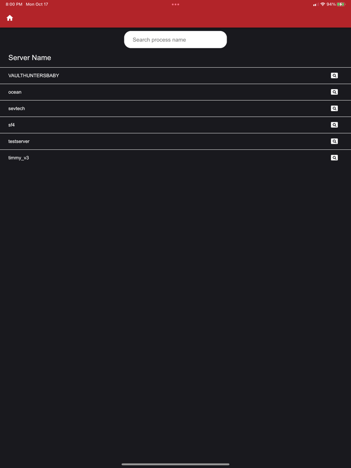Image resolution: width=351 pixels, height=468 pixels.
Task: Click the battery indicator in the status bar
Action: (x=342, y=4)
